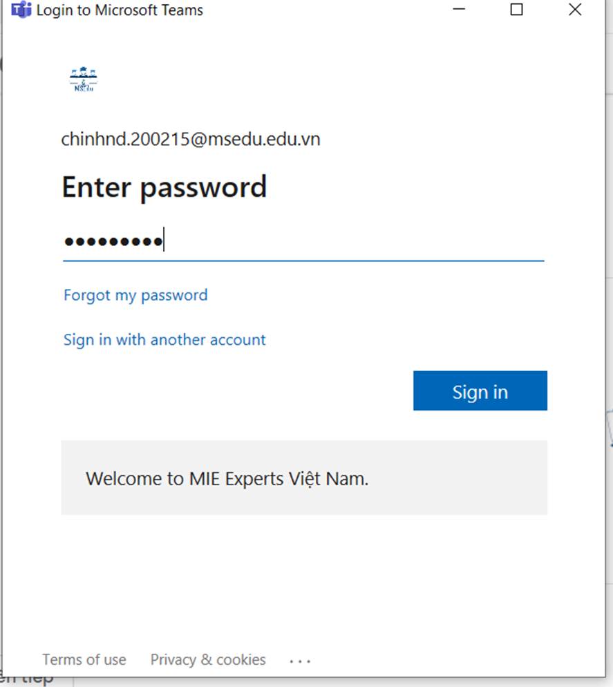Image resolution: width=613 pixels, height=687 pixels.
Task: Minimize the Teams login window
Action: (459, 10)
